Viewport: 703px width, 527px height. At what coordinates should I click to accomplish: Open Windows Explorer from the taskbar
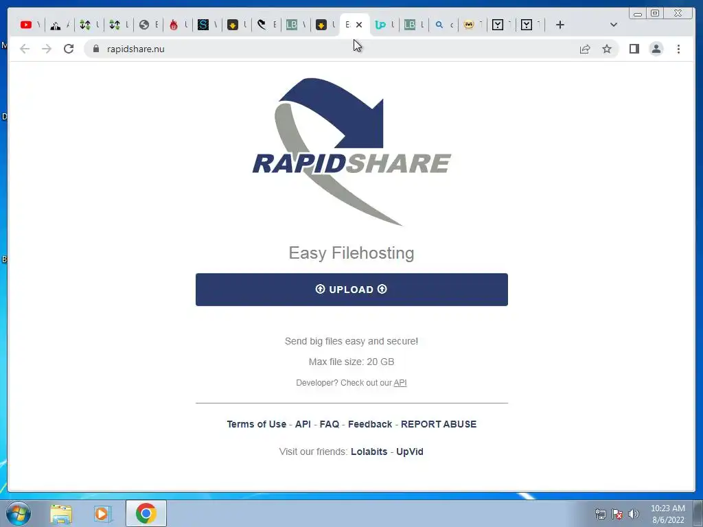61,513
